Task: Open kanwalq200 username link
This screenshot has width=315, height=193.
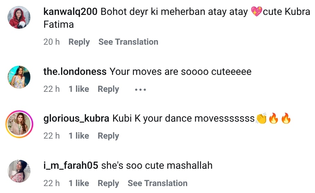Action: (71, 12)
